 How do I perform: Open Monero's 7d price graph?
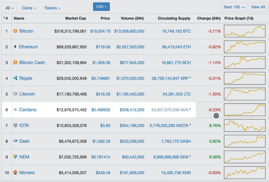[245, 172]
